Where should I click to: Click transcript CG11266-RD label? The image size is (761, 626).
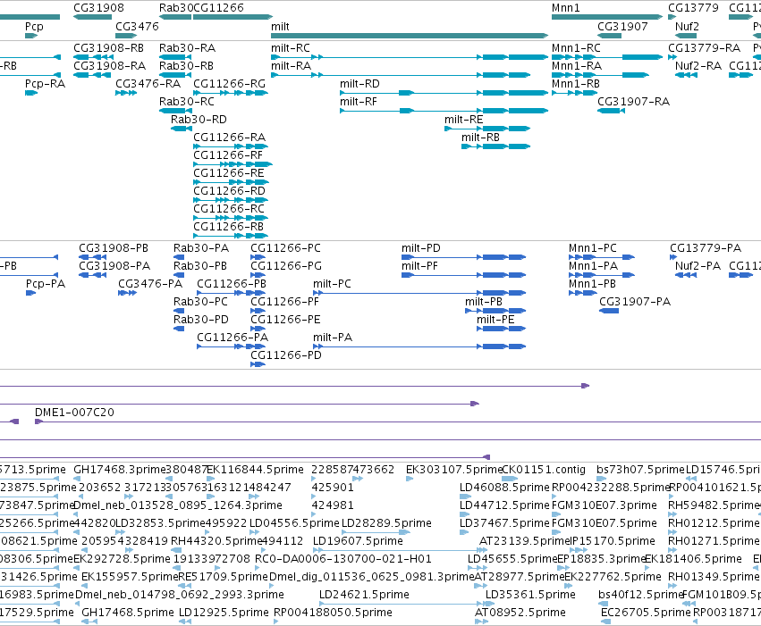(229, 191)
